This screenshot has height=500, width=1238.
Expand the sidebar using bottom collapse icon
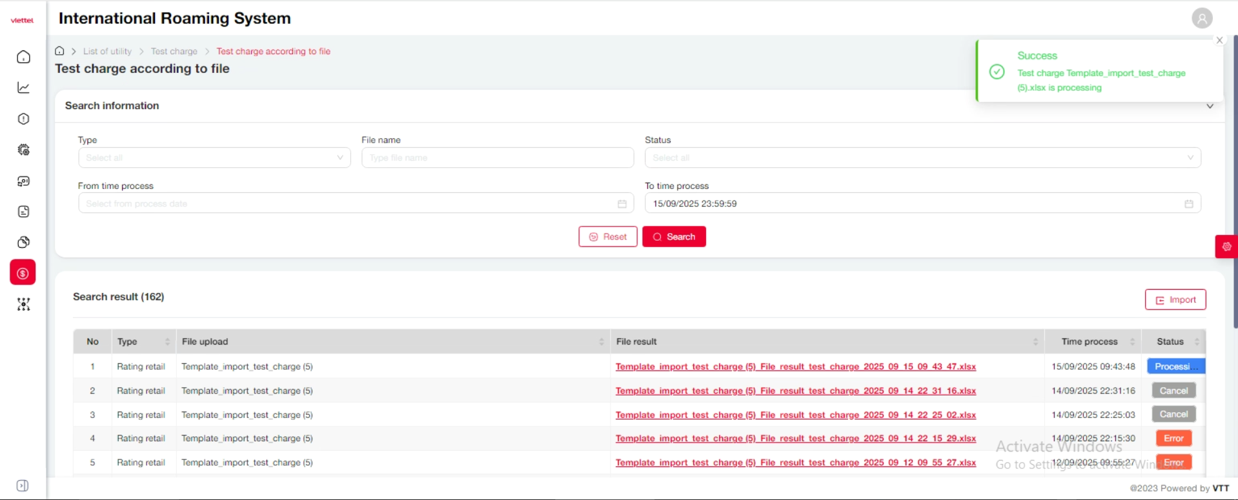tap(23, 486)
